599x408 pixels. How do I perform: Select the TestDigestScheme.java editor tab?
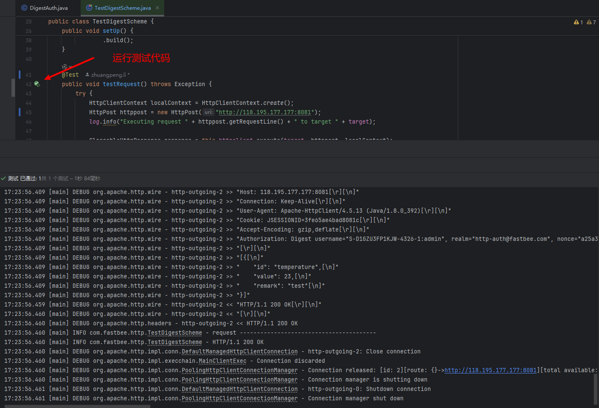(x=122, y=8)
